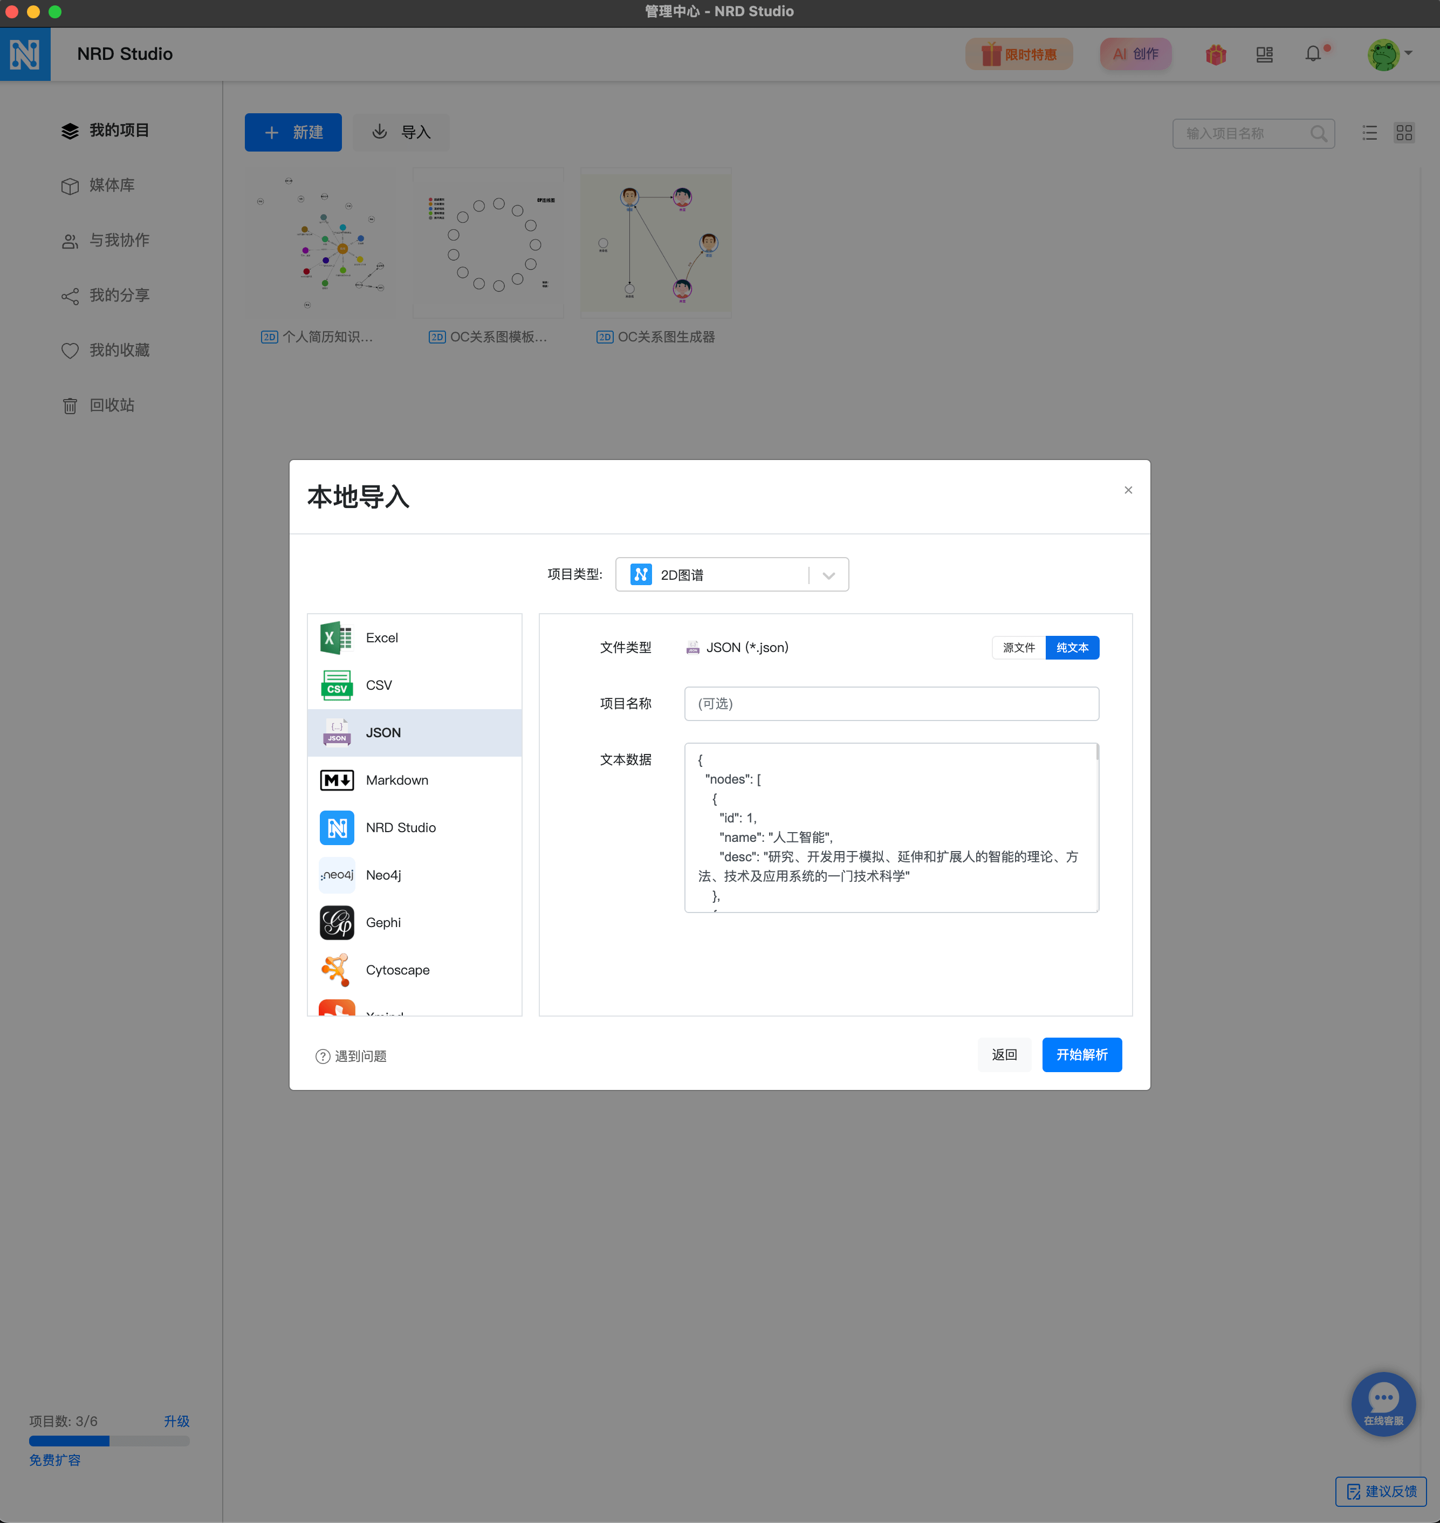Open 媒体库 in the sidebar
Viewport: 1440px width, 1523px height.
coord(111,186)
